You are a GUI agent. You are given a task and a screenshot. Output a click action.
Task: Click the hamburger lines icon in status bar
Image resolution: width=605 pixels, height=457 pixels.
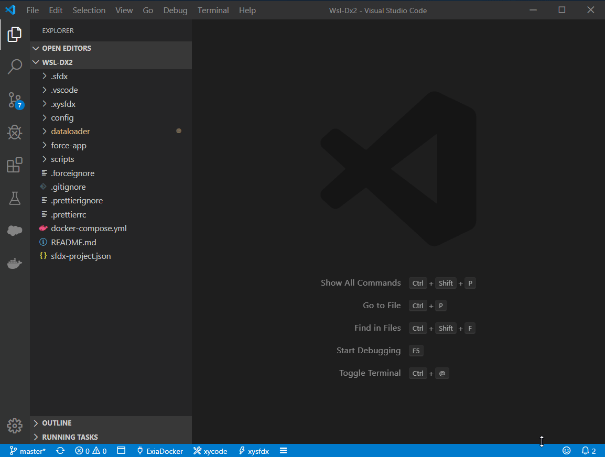click(x=283, y=450)
